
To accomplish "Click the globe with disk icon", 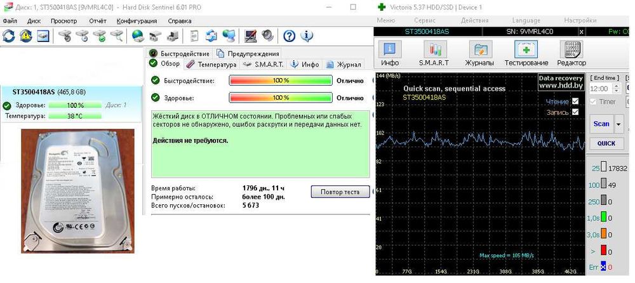I will (138, 36).
